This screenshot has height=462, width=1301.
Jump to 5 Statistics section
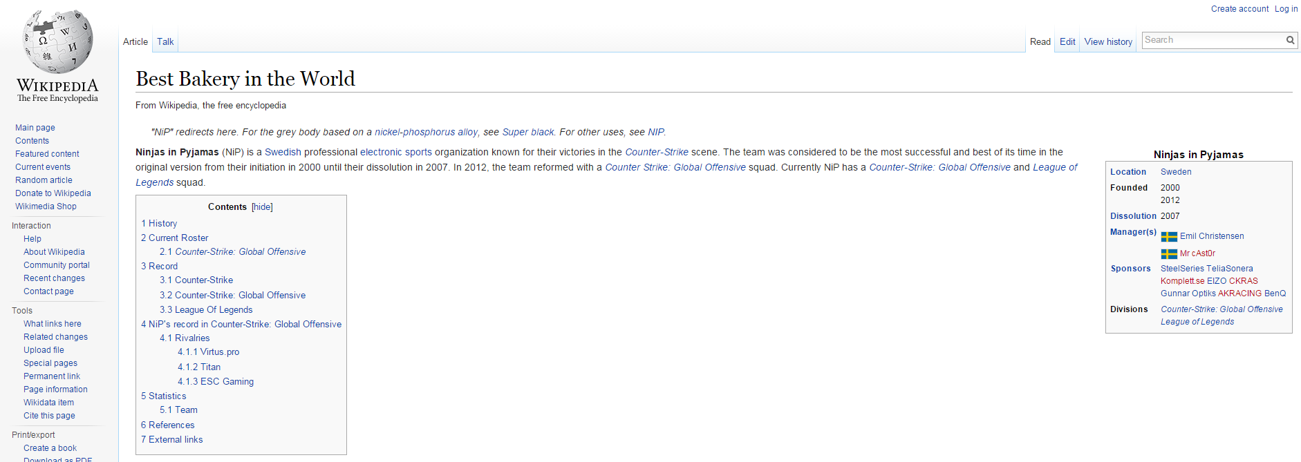click(163, 396)
